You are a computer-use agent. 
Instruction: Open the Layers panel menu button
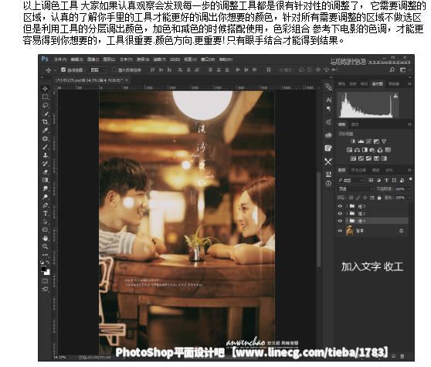[409, 171]
